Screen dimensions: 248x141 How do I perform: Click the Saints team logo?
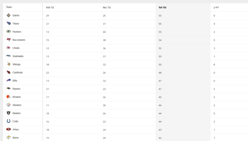click(9, 15)
